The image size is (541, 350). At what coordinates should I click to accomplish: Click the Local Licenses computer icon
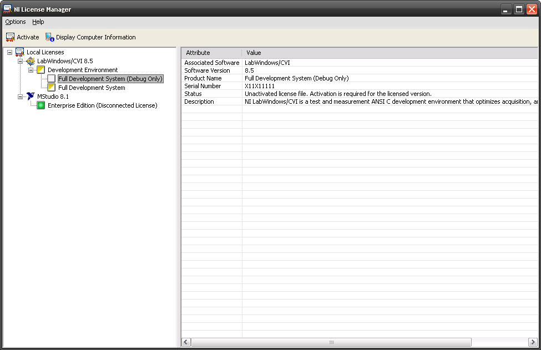[20, 52]
